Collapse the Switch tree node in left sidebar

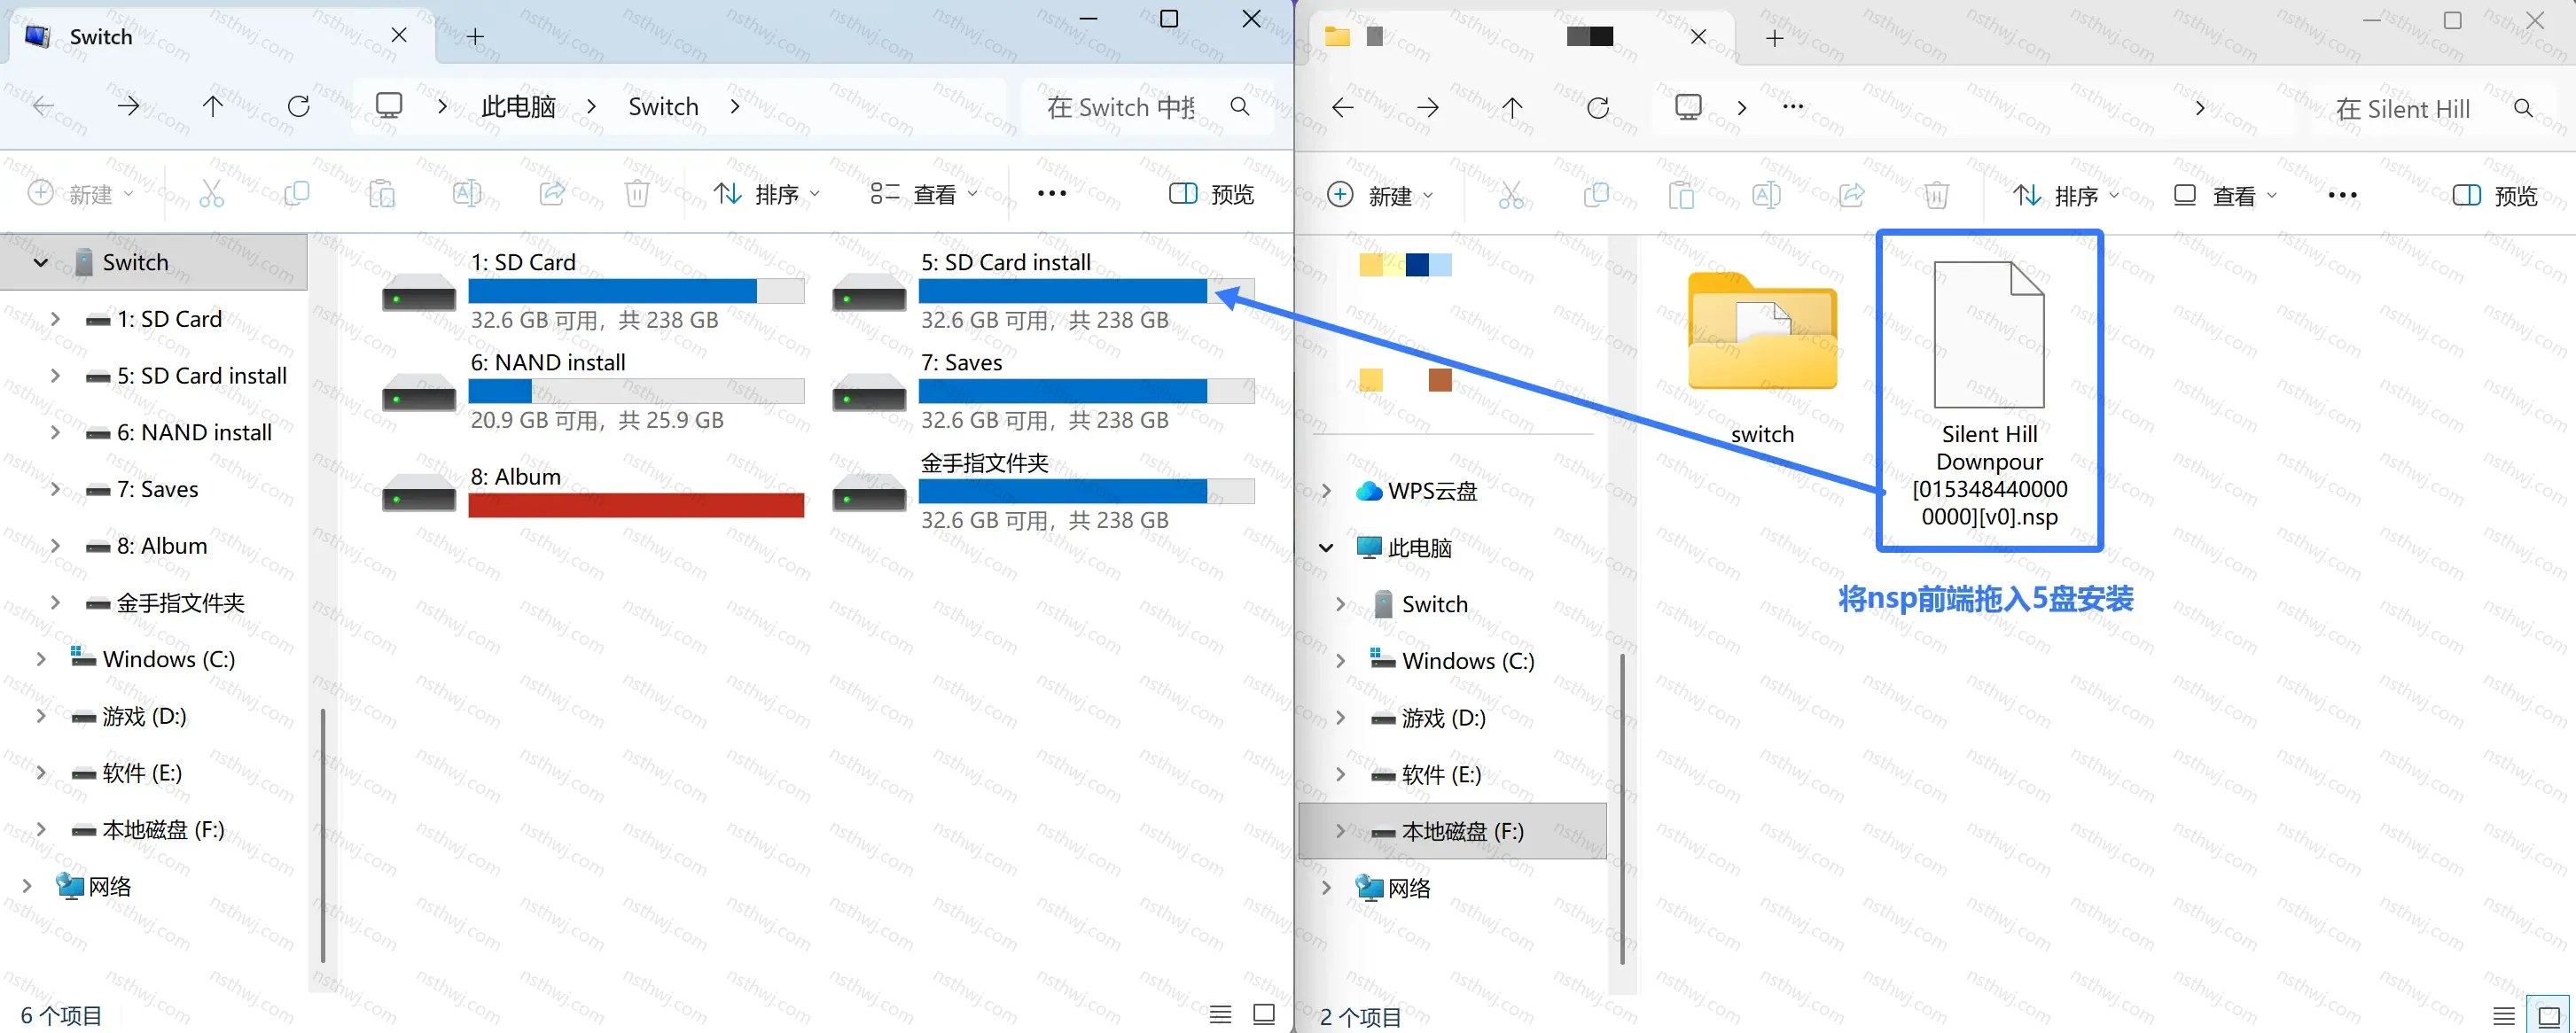click(x=40, y=261)
